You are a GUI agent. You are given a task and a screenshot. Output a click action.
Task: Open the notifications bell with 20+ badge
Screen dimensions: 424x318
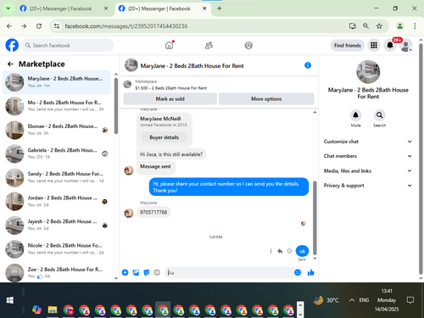point(390,45)
